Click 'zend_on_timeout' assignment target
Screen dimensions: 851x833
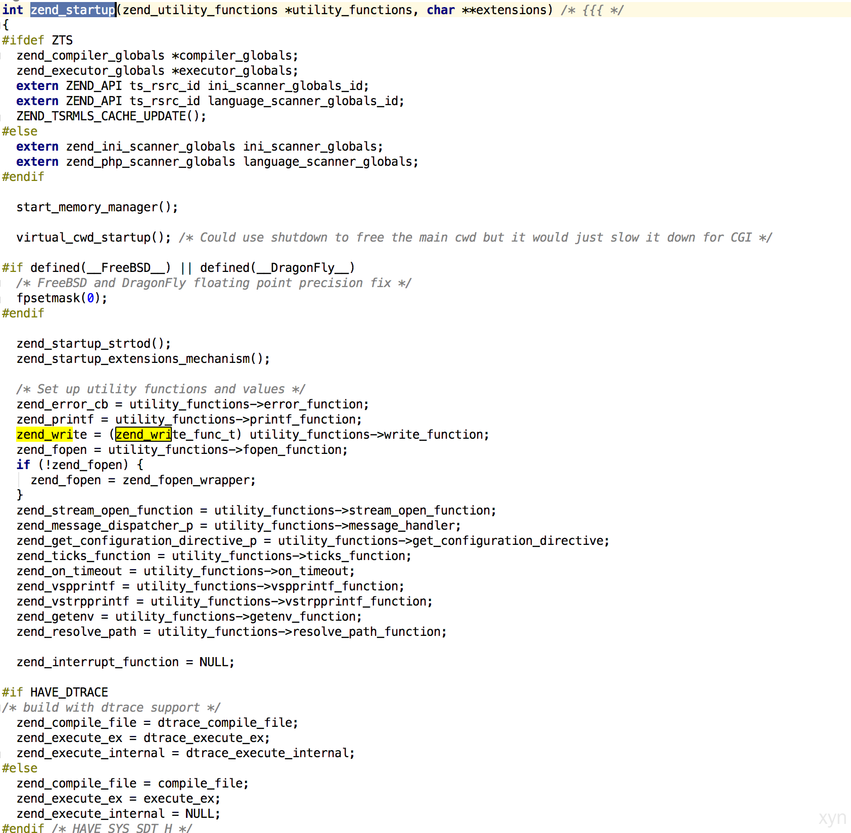click(x=69, y=571)
